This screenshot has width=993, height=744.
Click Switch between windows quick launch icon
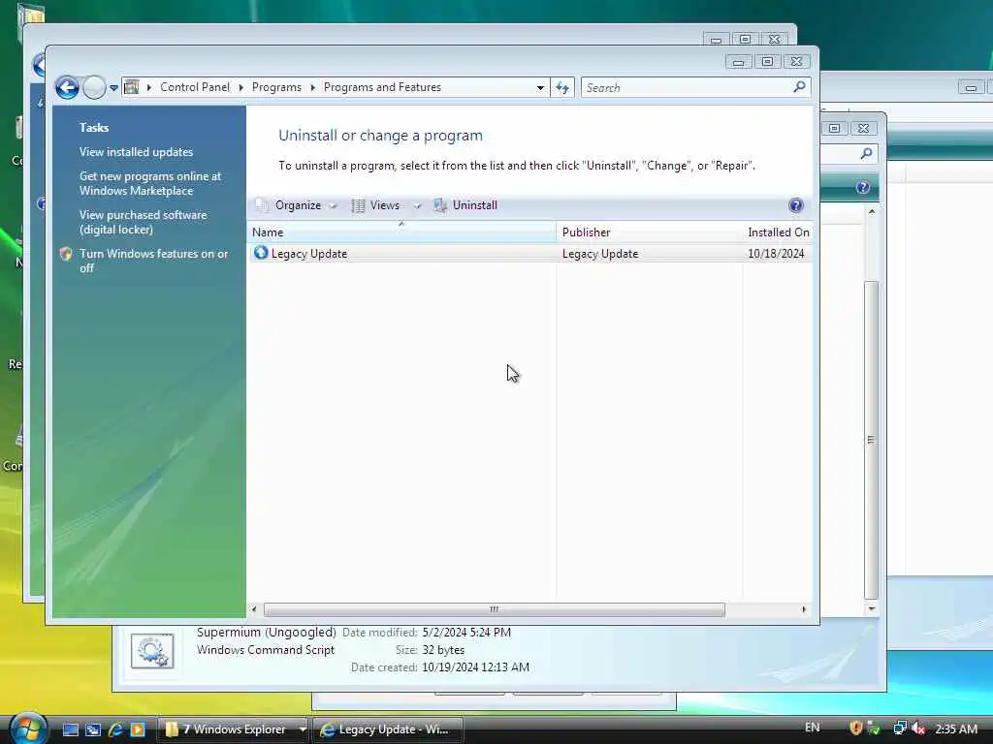pos(93,729)
